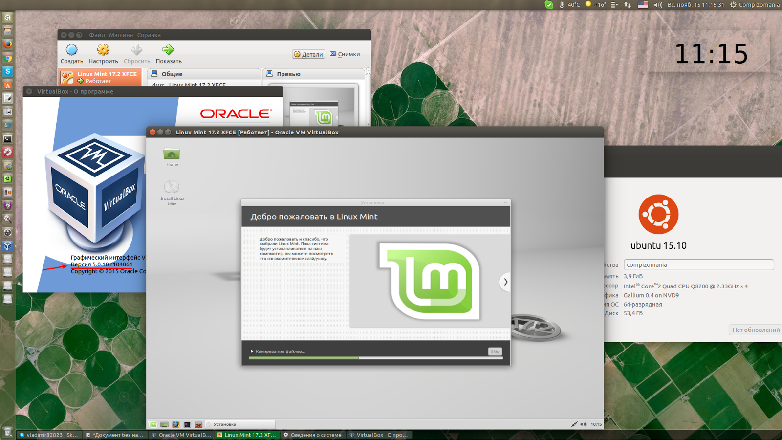Click the weather sun indicator in top panel
Image resolution: width=782 pixels, height=440 pixels.
coord(588,4)
